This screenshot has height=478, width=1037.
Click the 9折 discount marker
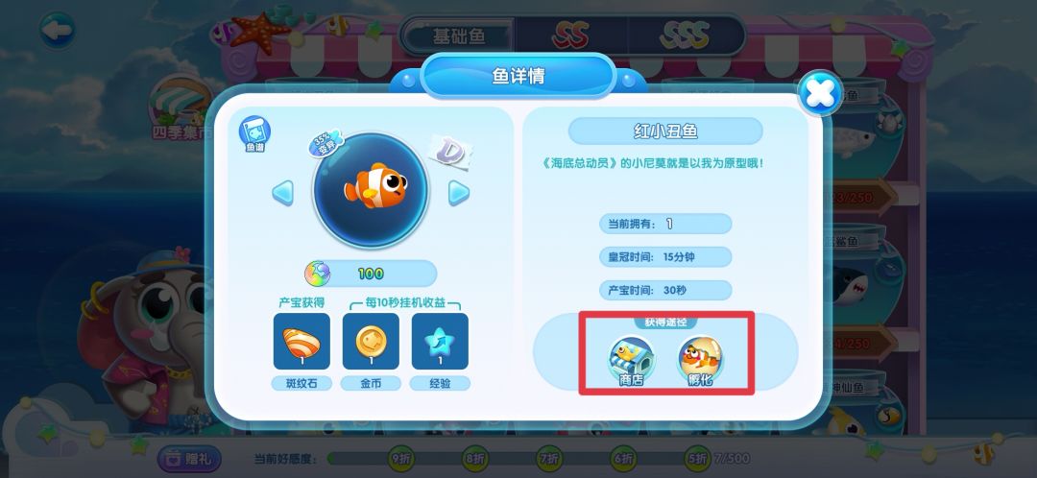(401, 458)
